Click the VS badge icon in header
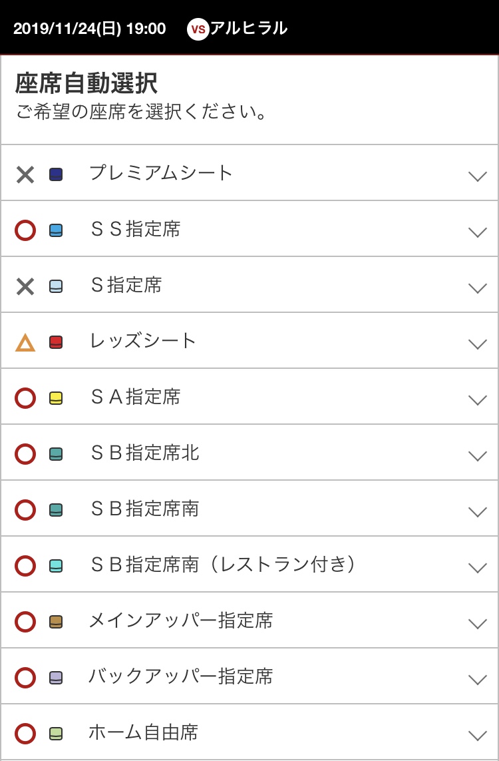Viewport: 499px width, 761px height. pyautogui.click(x=198, y=29)
